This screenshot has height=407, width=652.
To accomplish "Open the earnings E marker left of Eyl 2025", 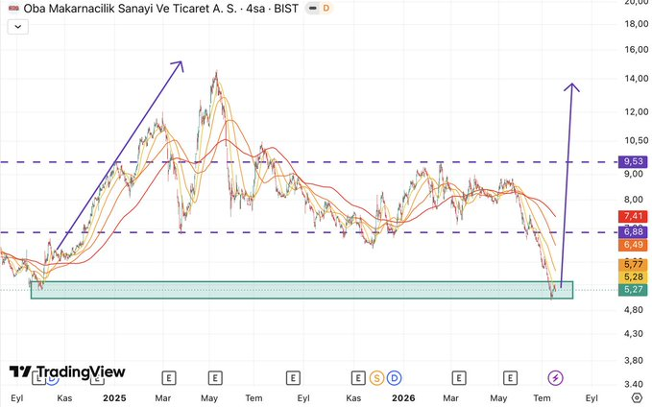I will (293, 378).
